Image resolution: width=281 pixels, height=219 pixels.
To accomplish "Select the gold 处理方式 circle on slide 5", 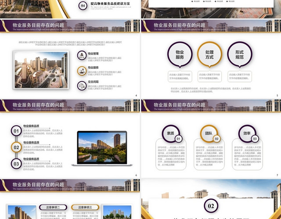I will [x=209, y=54].
